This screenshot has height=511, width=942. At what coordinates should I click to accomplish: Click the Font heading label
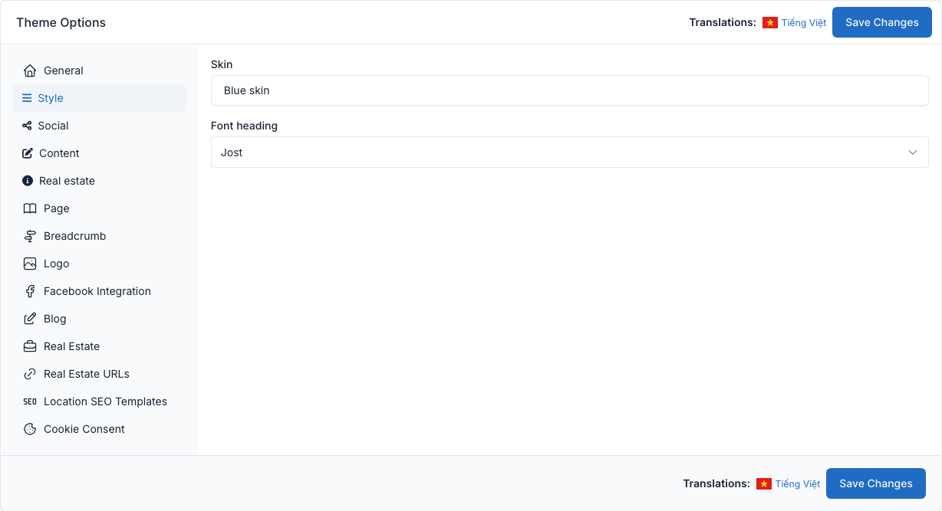point(244,126)
